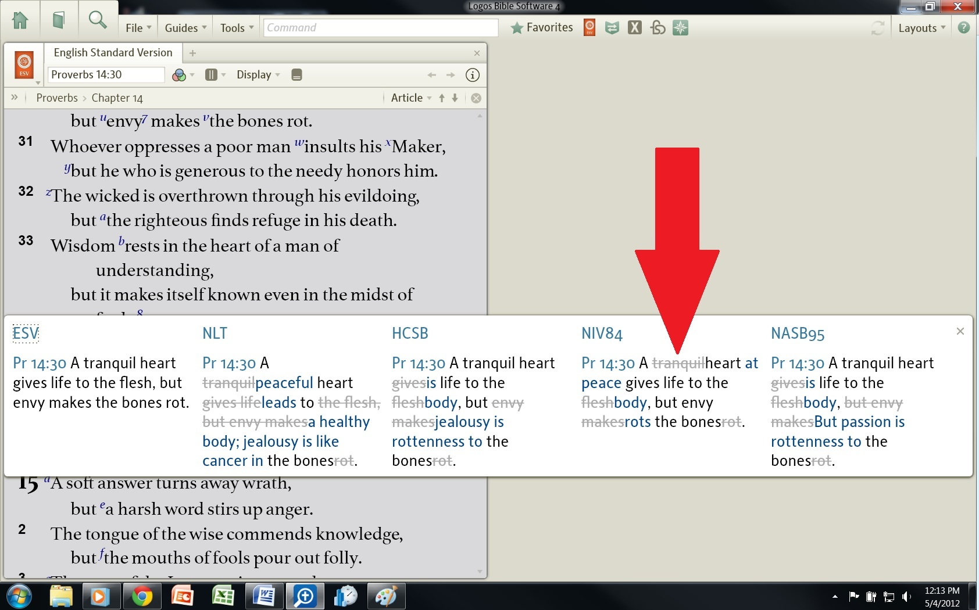Screen dimensions: 979x610
Task: Open the visual filters colored circles icon
Action: pyautogui.click(x=179, y=75)
